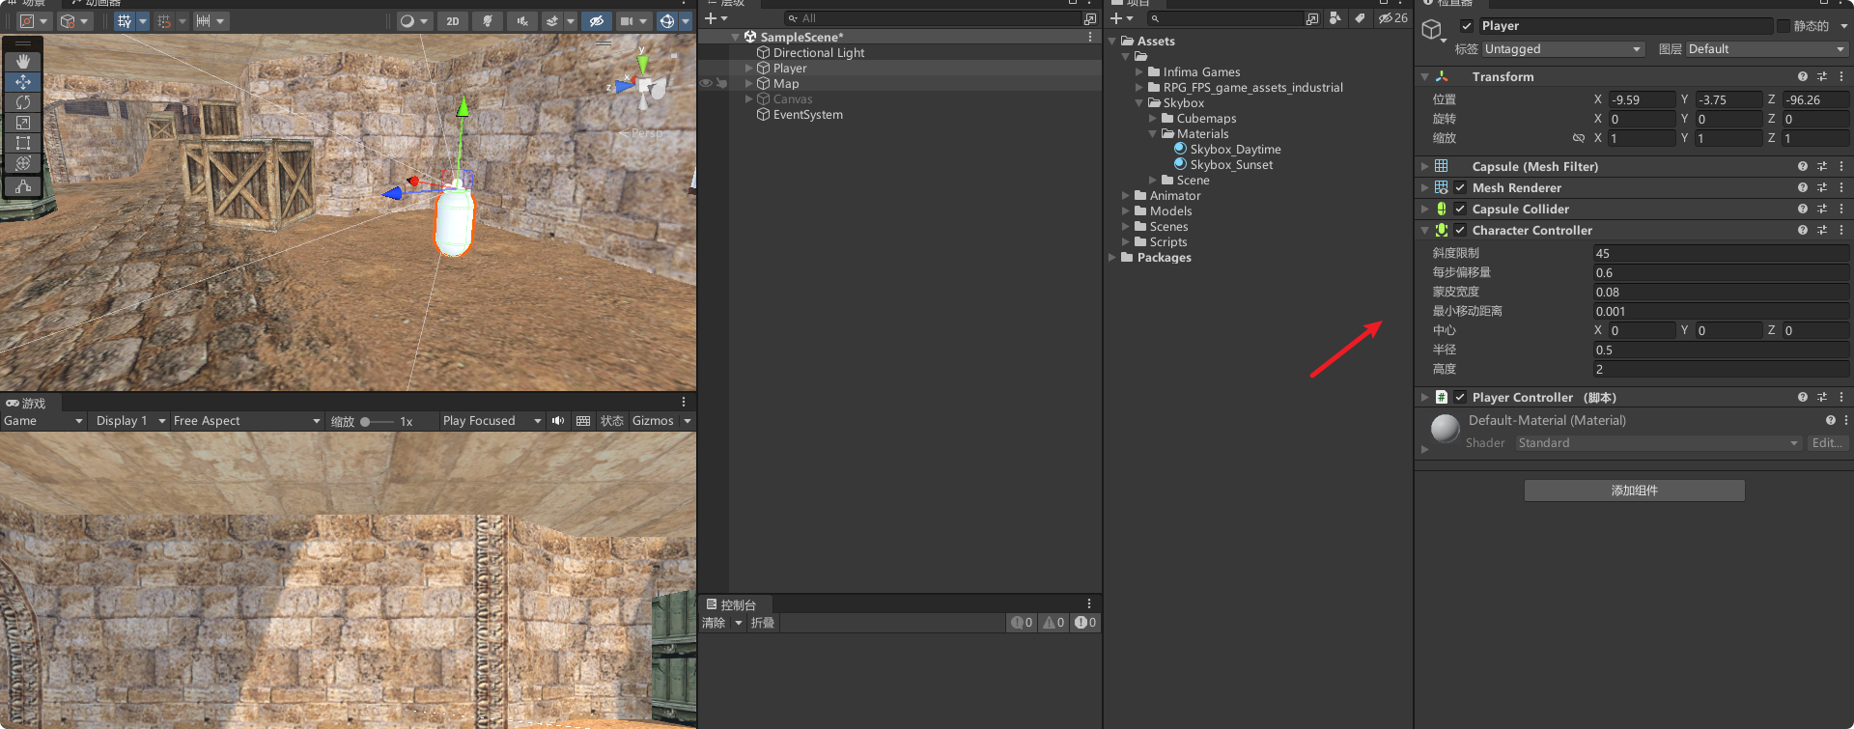Viewport: 1854px width, 729px height.
Task: Toggle hidden packages count 26 icon
Action: click(x=1392, y=18)
